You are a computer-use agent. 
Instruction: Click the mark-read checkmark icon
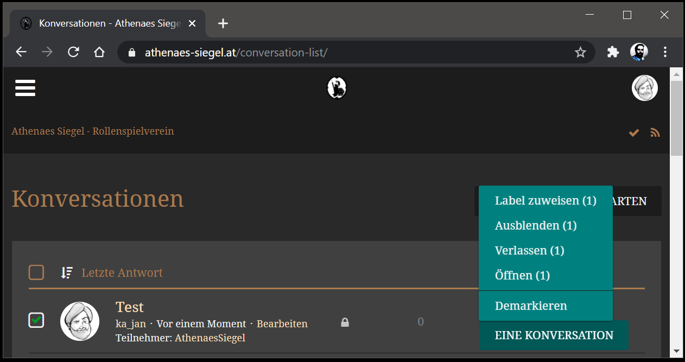633,132
